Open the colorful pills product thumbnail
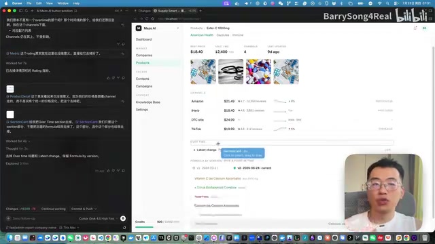Viewport: 435px width, 244px height. coord(258,72)
